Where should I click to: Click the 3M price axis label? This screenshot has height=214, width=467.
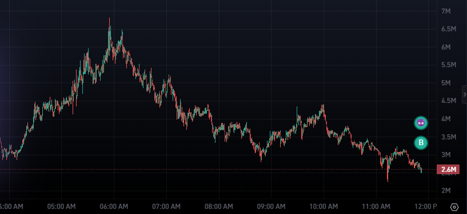tap(446, 155)
